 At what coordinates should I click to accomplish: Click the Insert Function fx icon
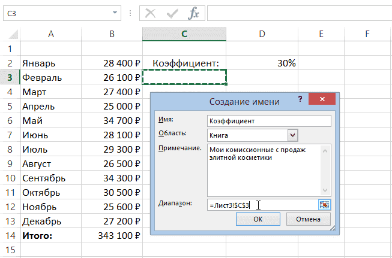coord(193,13)
